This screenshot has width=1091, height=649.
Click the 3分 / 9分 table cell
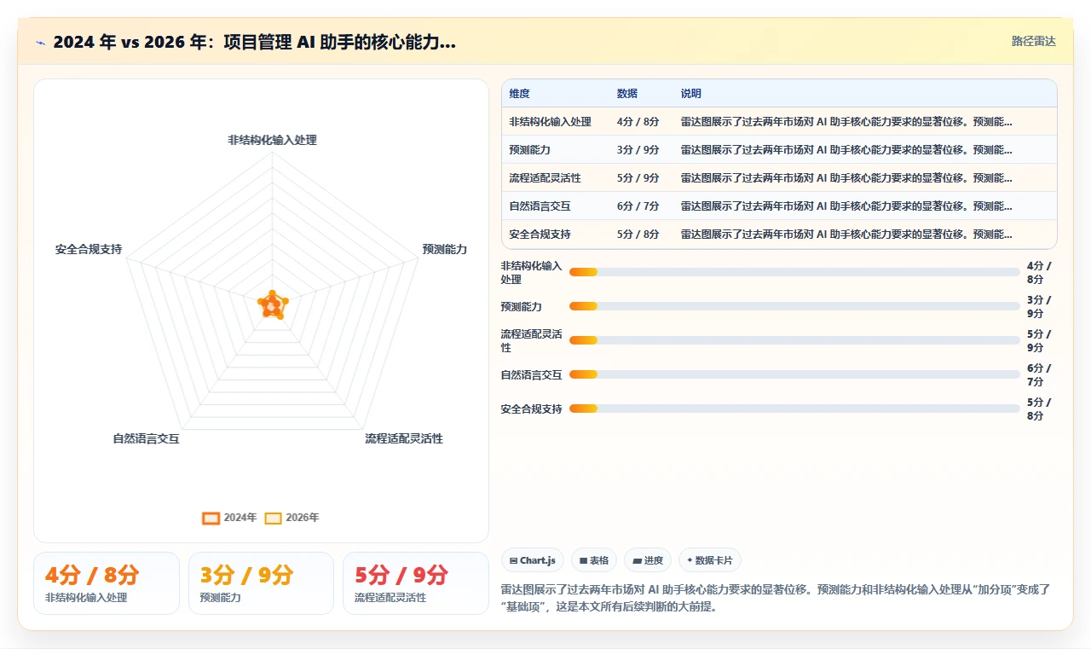[638, 150]
